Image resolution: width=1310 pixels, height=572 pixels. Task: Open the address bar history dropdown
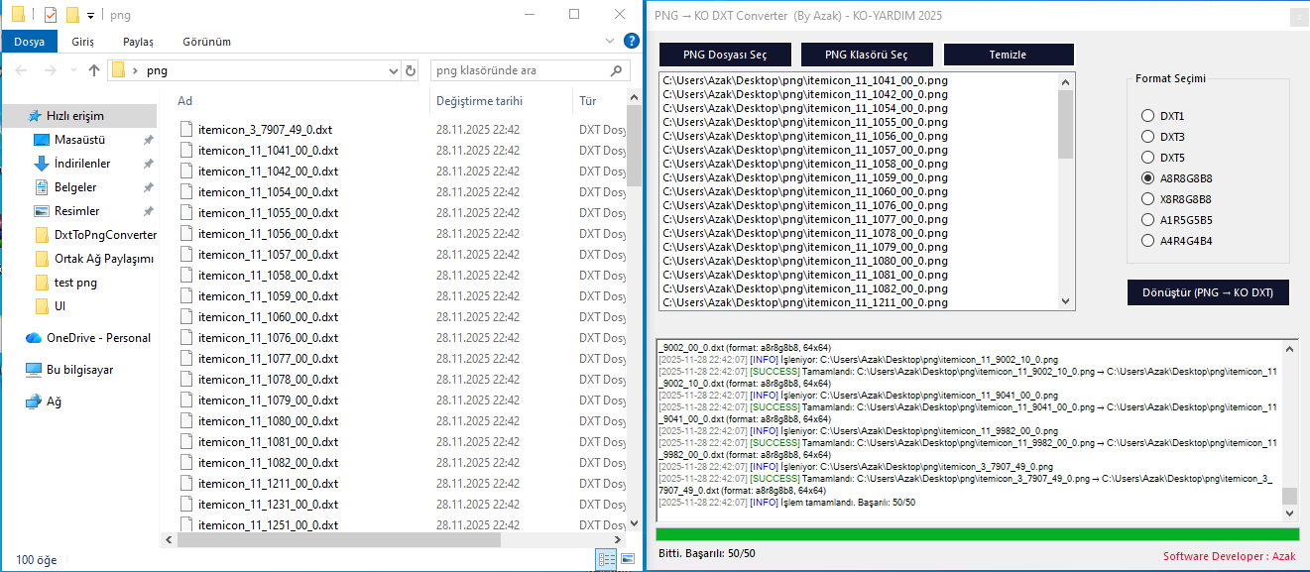[392, 70]
